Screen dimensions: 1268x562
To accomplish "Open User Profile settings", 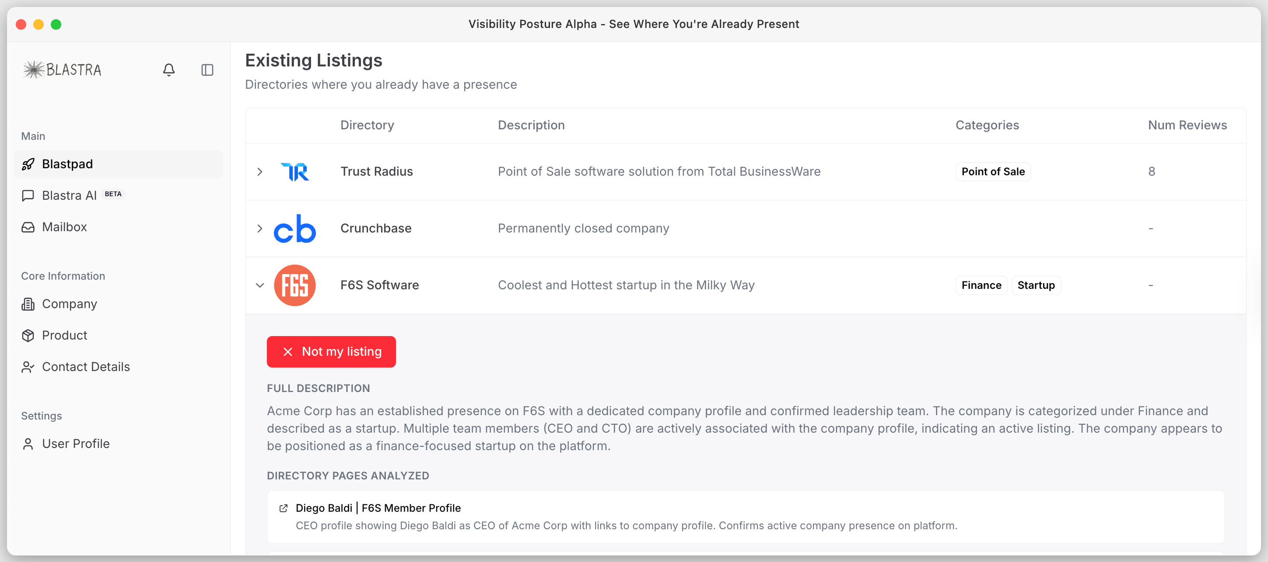I will (x=76, y=444).
